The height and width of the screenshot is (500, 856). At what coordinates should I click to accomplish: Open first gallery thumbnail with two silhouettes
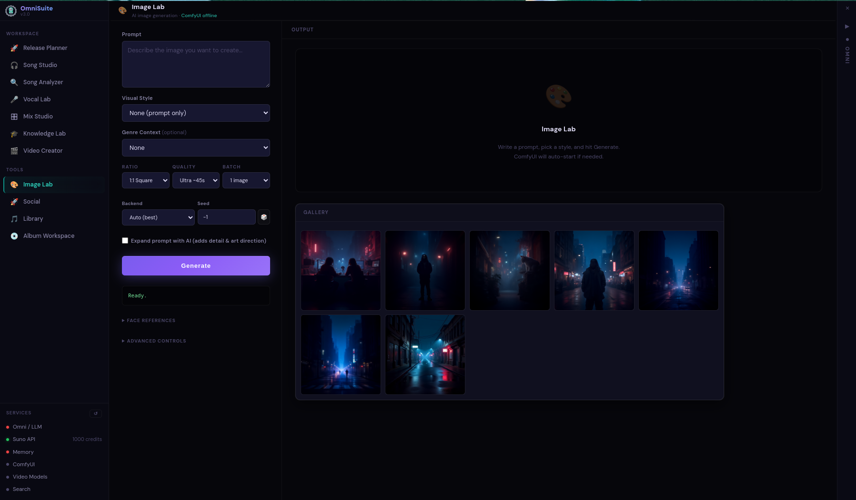341,271
